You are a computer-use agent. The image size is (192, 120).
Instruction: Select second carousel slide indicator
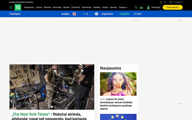tap(52, 107)
